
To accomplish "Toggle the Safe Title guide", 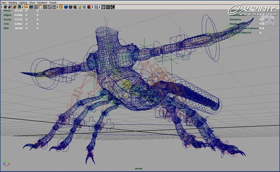I will (54, 7).
